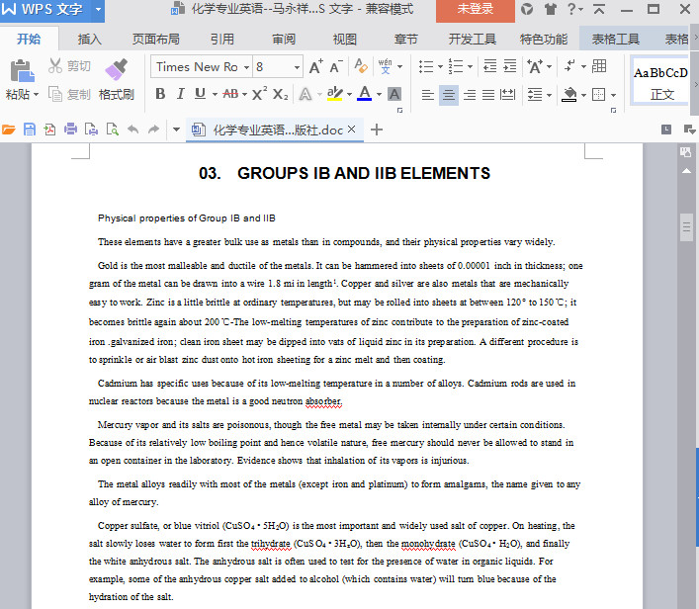Screen dimensions: 699x609
Task: Expand line spacing dropdown
Action: coord(549,95)
